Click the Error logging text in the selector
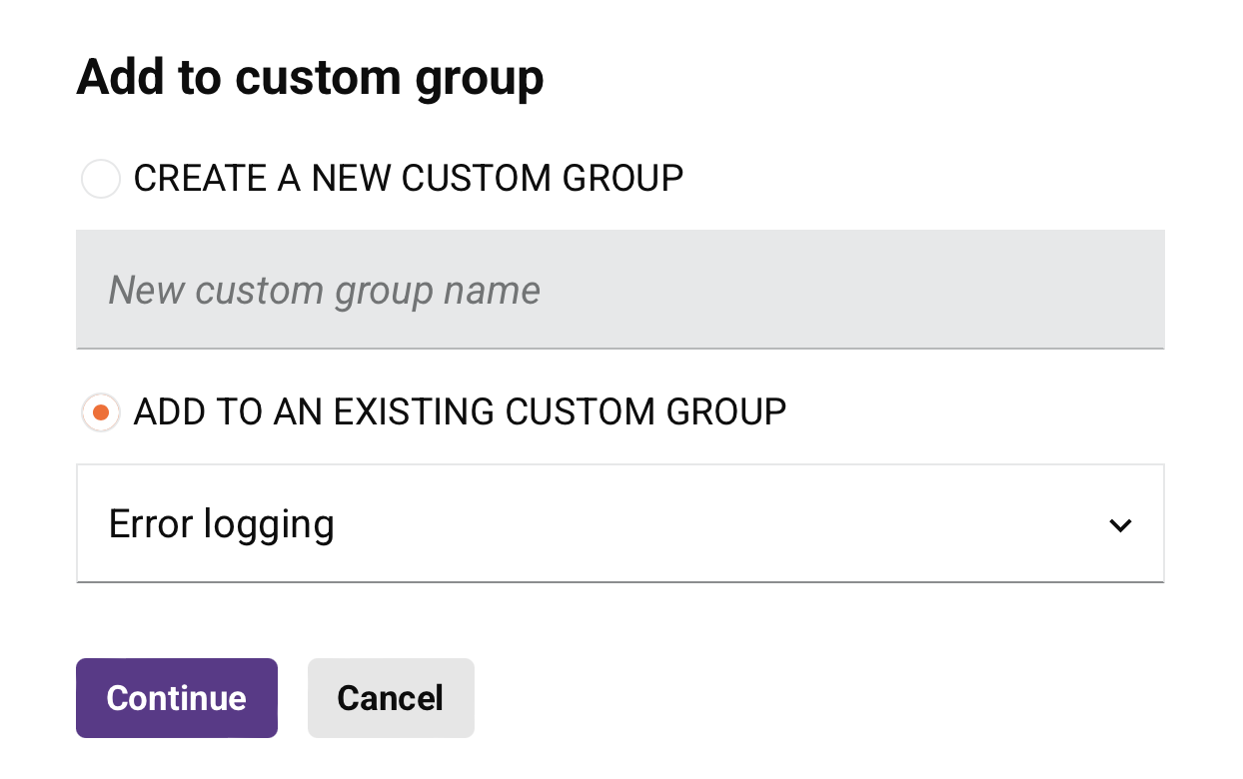 tap(221, 523)
